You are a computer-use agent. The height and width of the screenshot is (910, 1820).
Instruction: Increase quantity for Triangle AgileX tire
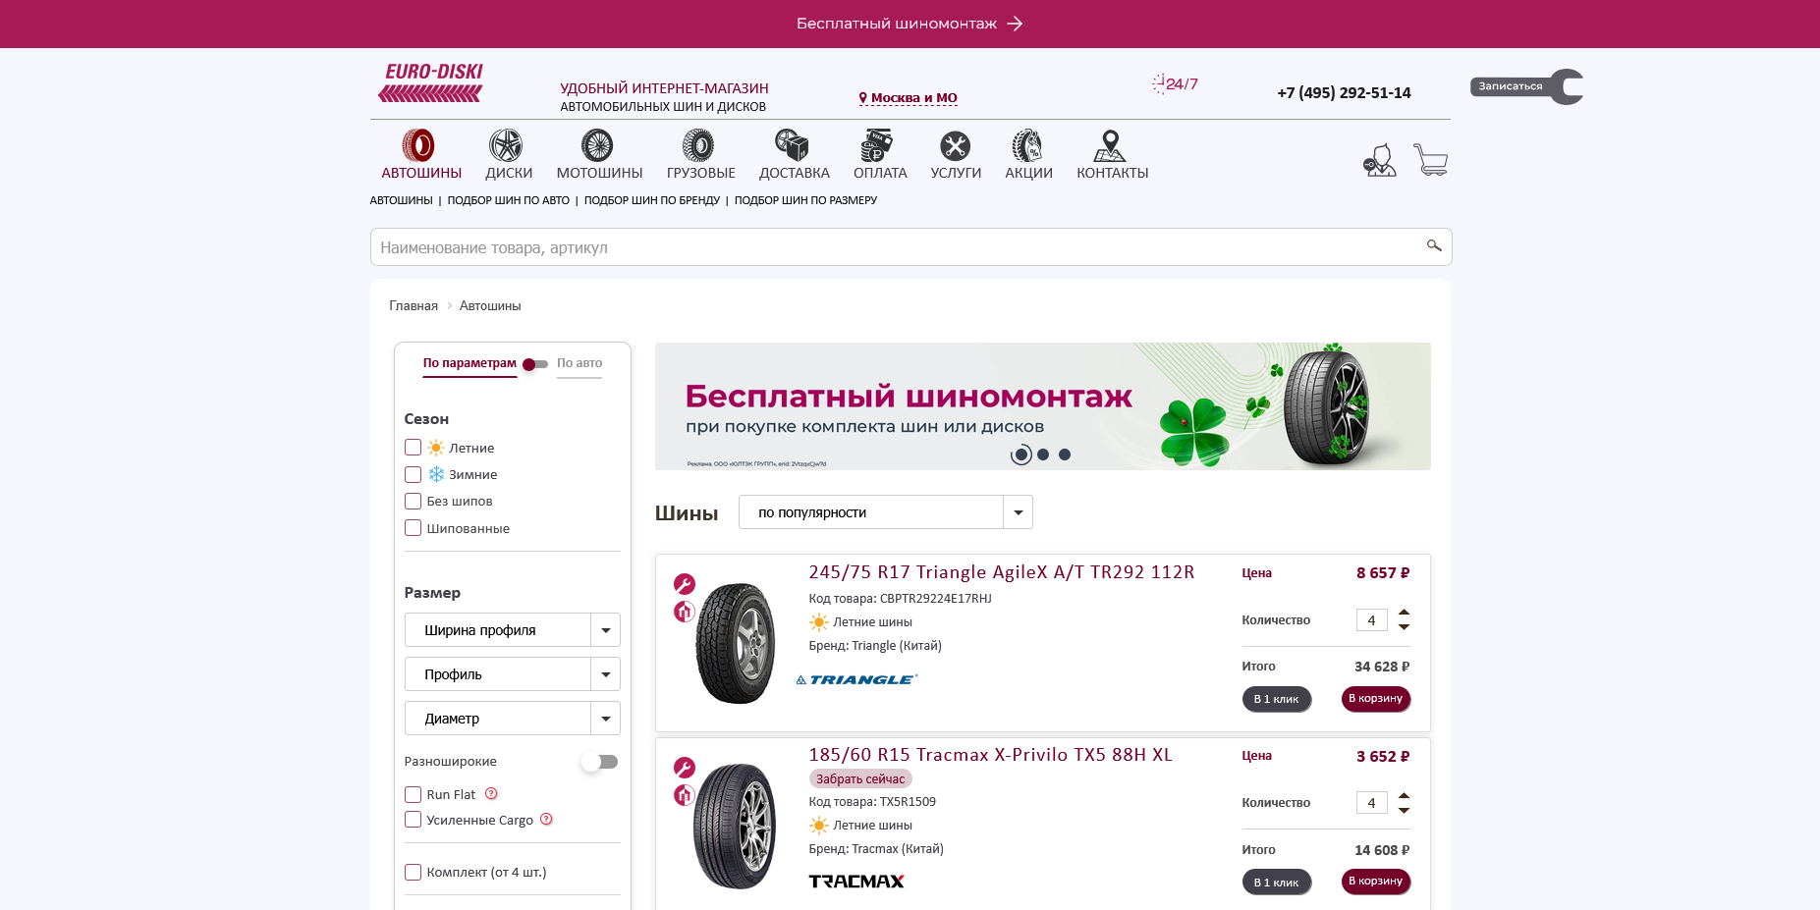(x=1405, y=613)
